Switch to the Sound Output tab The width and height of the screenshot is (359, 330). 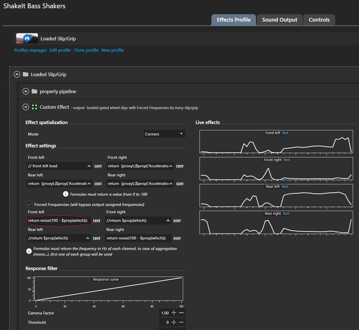point(280,20)
